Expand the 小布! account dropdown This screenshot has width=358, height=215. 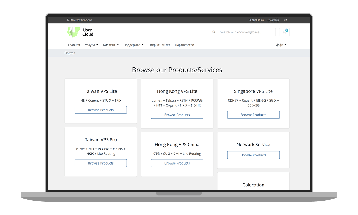[281, 45]
